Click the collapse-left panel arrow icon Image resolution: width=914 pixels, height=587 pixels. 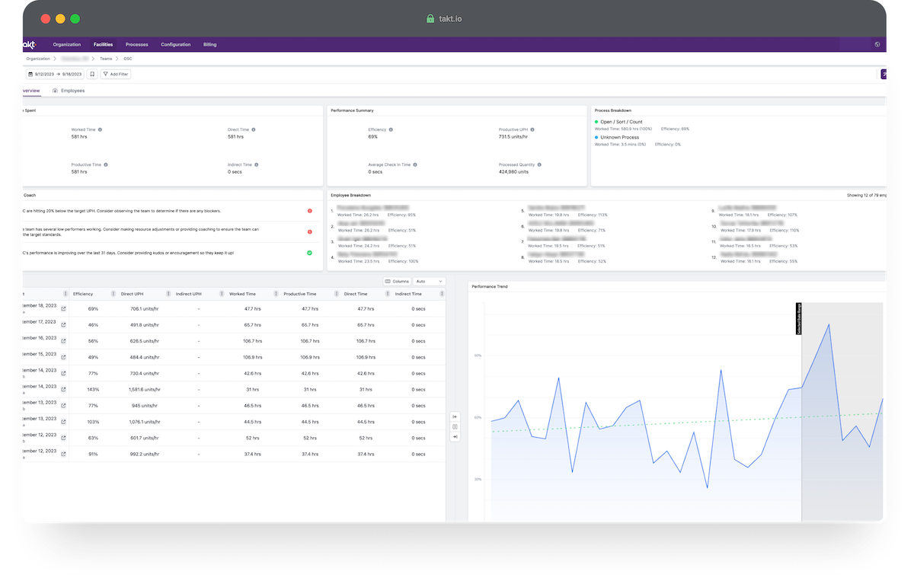click(x=455, y=416)
